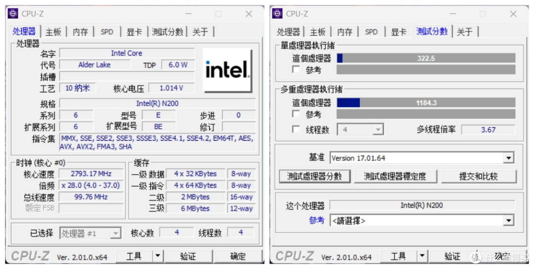Screen dimensions: 534x269
Task: Click 測試處理器穩定度 button
Action: [x=395, y=176]
